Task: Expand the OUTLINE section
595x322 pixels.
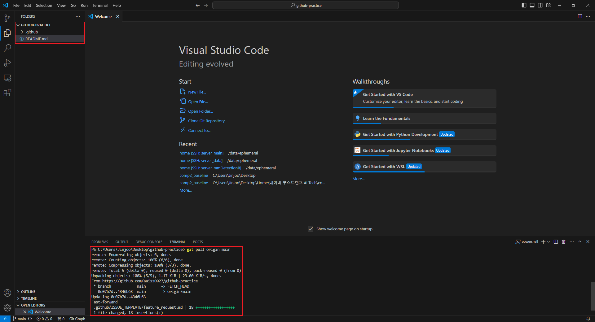Action: [x=50, y=292]
